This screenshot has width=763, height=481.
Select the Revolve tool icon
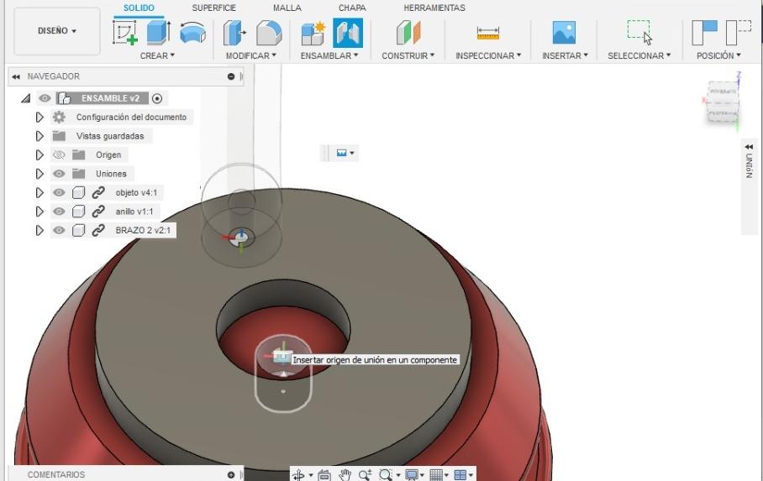click(192, 33)
